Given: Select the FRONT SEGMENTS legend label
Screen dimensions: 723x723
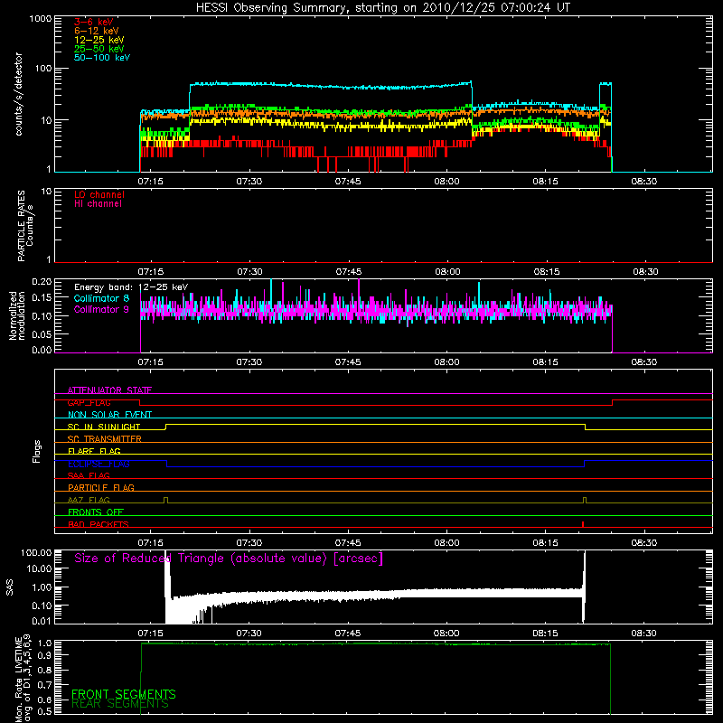Looking at the screenshot, I should coord(124,694).
